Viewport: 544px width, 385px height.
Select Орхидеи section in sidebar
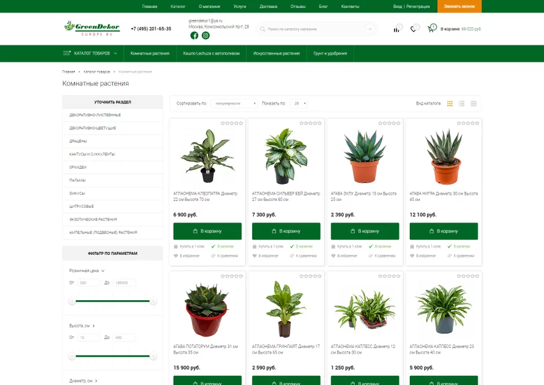(x=112, y=167)
